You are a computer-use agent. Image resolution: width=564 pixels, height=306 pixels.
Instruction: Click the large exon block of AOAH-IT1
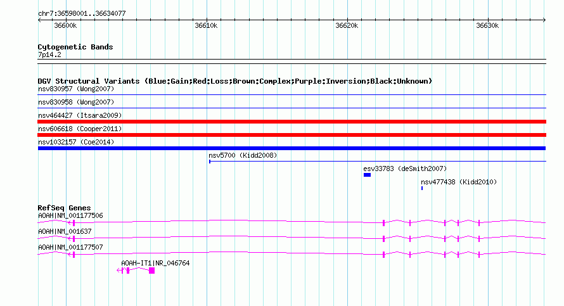point(152,271)
